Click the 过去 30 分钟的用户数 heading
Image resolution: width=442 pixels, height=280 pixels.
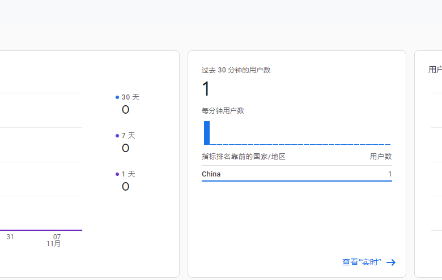(236, 70)
